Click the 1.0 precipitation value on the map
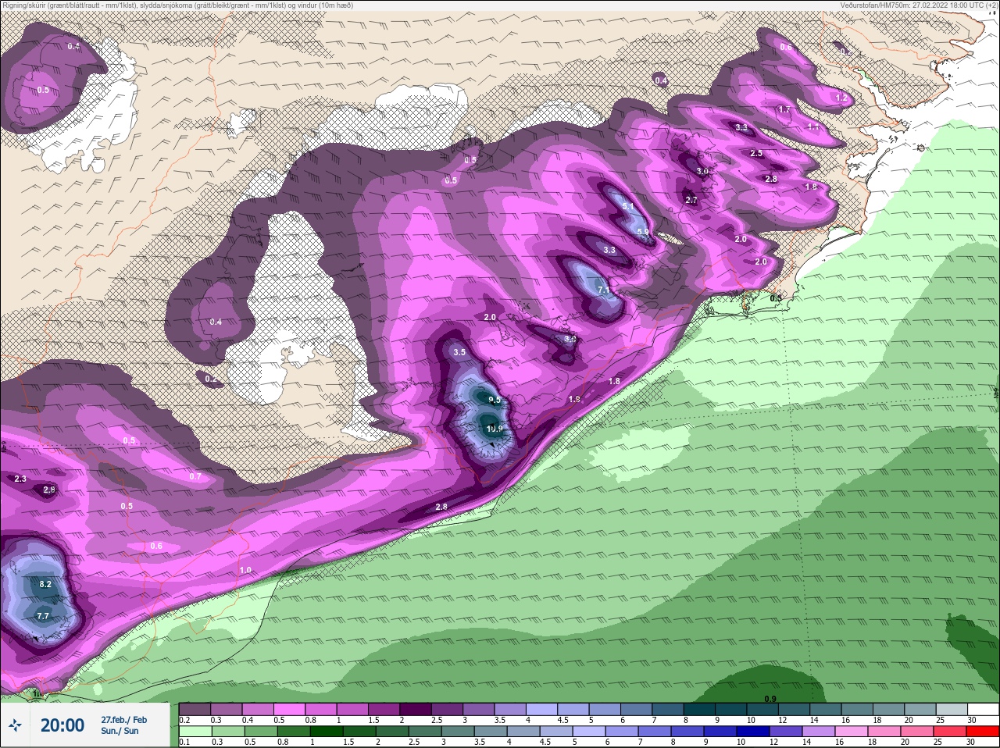The width and height of the screenshot is (1000, 748). 245,570
